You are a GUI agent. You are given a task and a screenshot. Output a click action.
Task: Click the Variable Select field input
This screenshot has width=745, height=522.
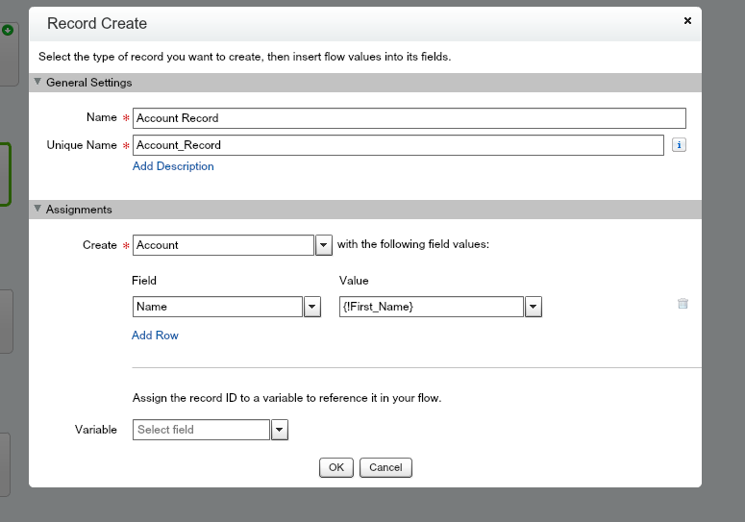(x=201, y=430)
